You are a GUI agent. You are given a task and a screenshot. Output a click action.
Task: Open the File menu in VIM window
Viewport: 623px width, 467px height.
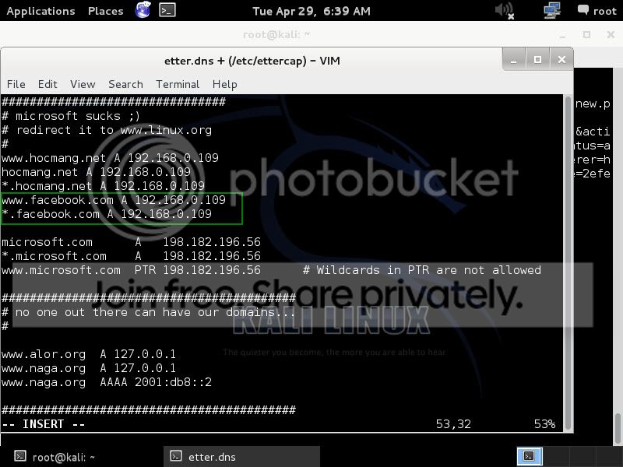(16, 84)
